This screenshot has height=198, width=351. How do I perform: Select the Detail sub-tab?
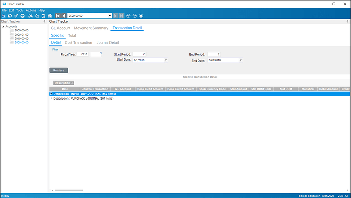coord(56,43)
